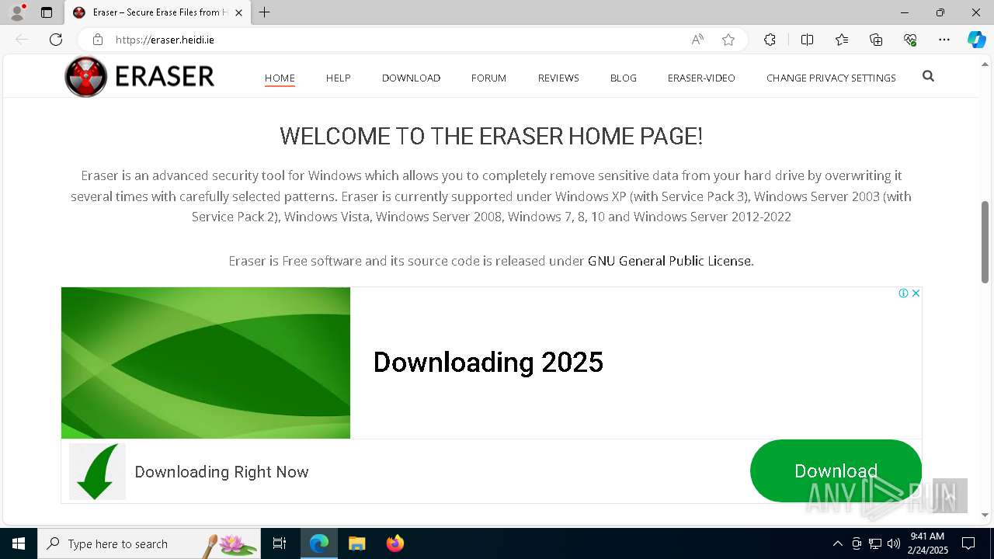Add this page to favorites star

pos(728,40)
